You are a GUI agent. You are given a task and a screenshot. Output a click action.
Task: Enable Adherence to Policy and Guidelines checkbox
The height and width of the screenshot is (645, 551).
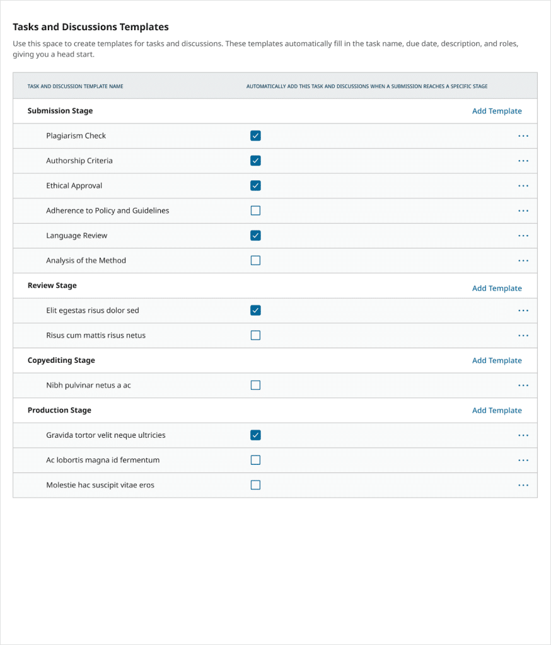tap(255, 211)
